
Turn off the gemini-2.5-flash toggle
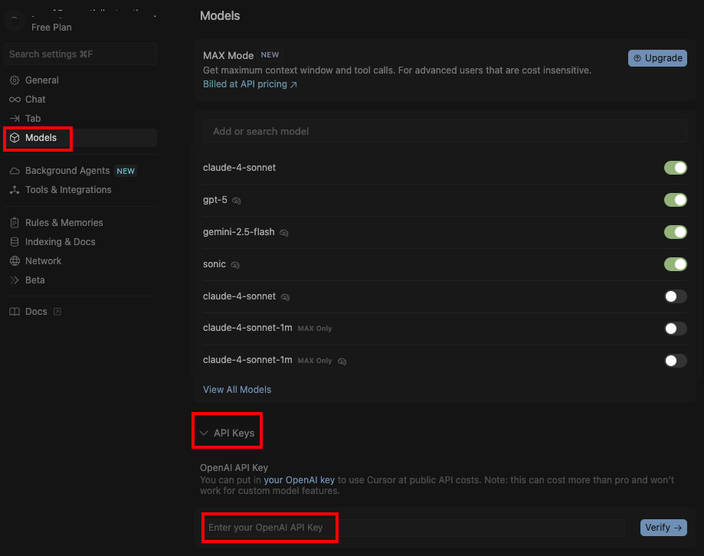pos(675,232)
